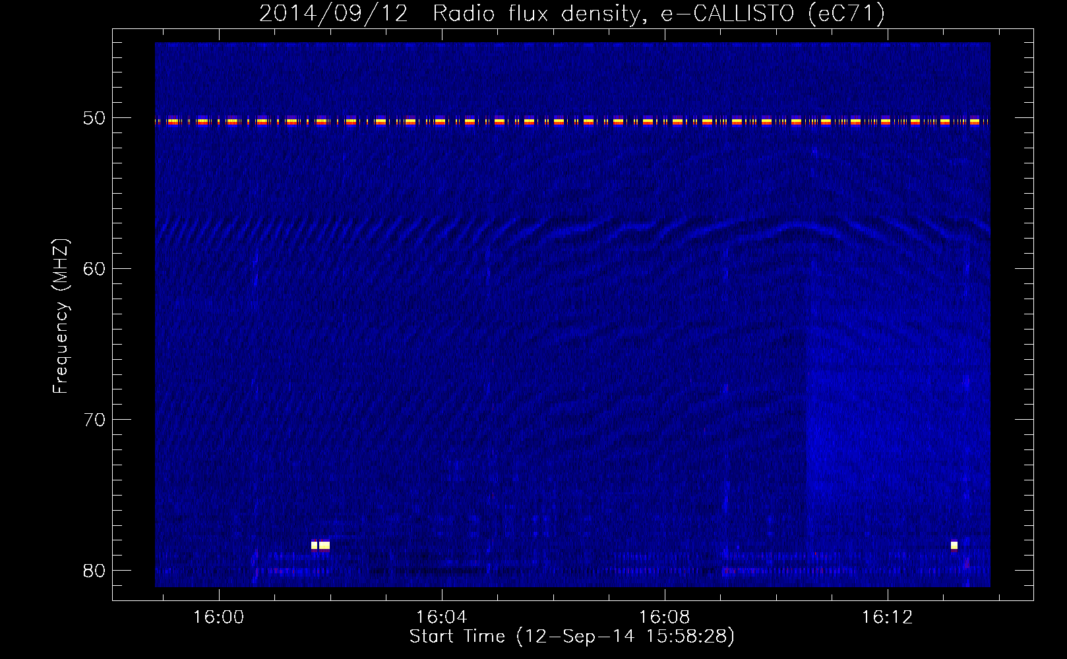The image size is (1067, 659).
Task: Click the 80 frequency tick label
Action: pos(94,570)
